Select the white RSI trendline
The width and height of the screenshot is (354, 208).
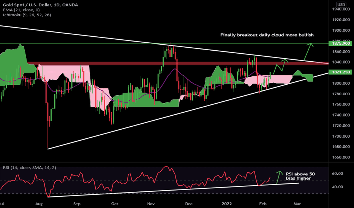pyautogui.click(x=173, y=190)
